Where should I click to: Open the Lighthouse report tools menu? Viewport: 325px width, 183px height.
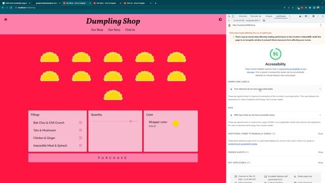[321, 25]
